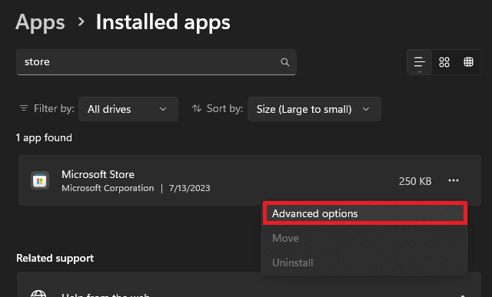
Task: Open the All drives filter dropdown
Action: click(128, 109)
